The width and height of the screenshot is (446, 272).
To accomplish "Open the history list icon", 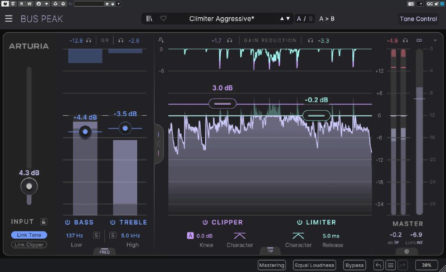I will 391,265.
